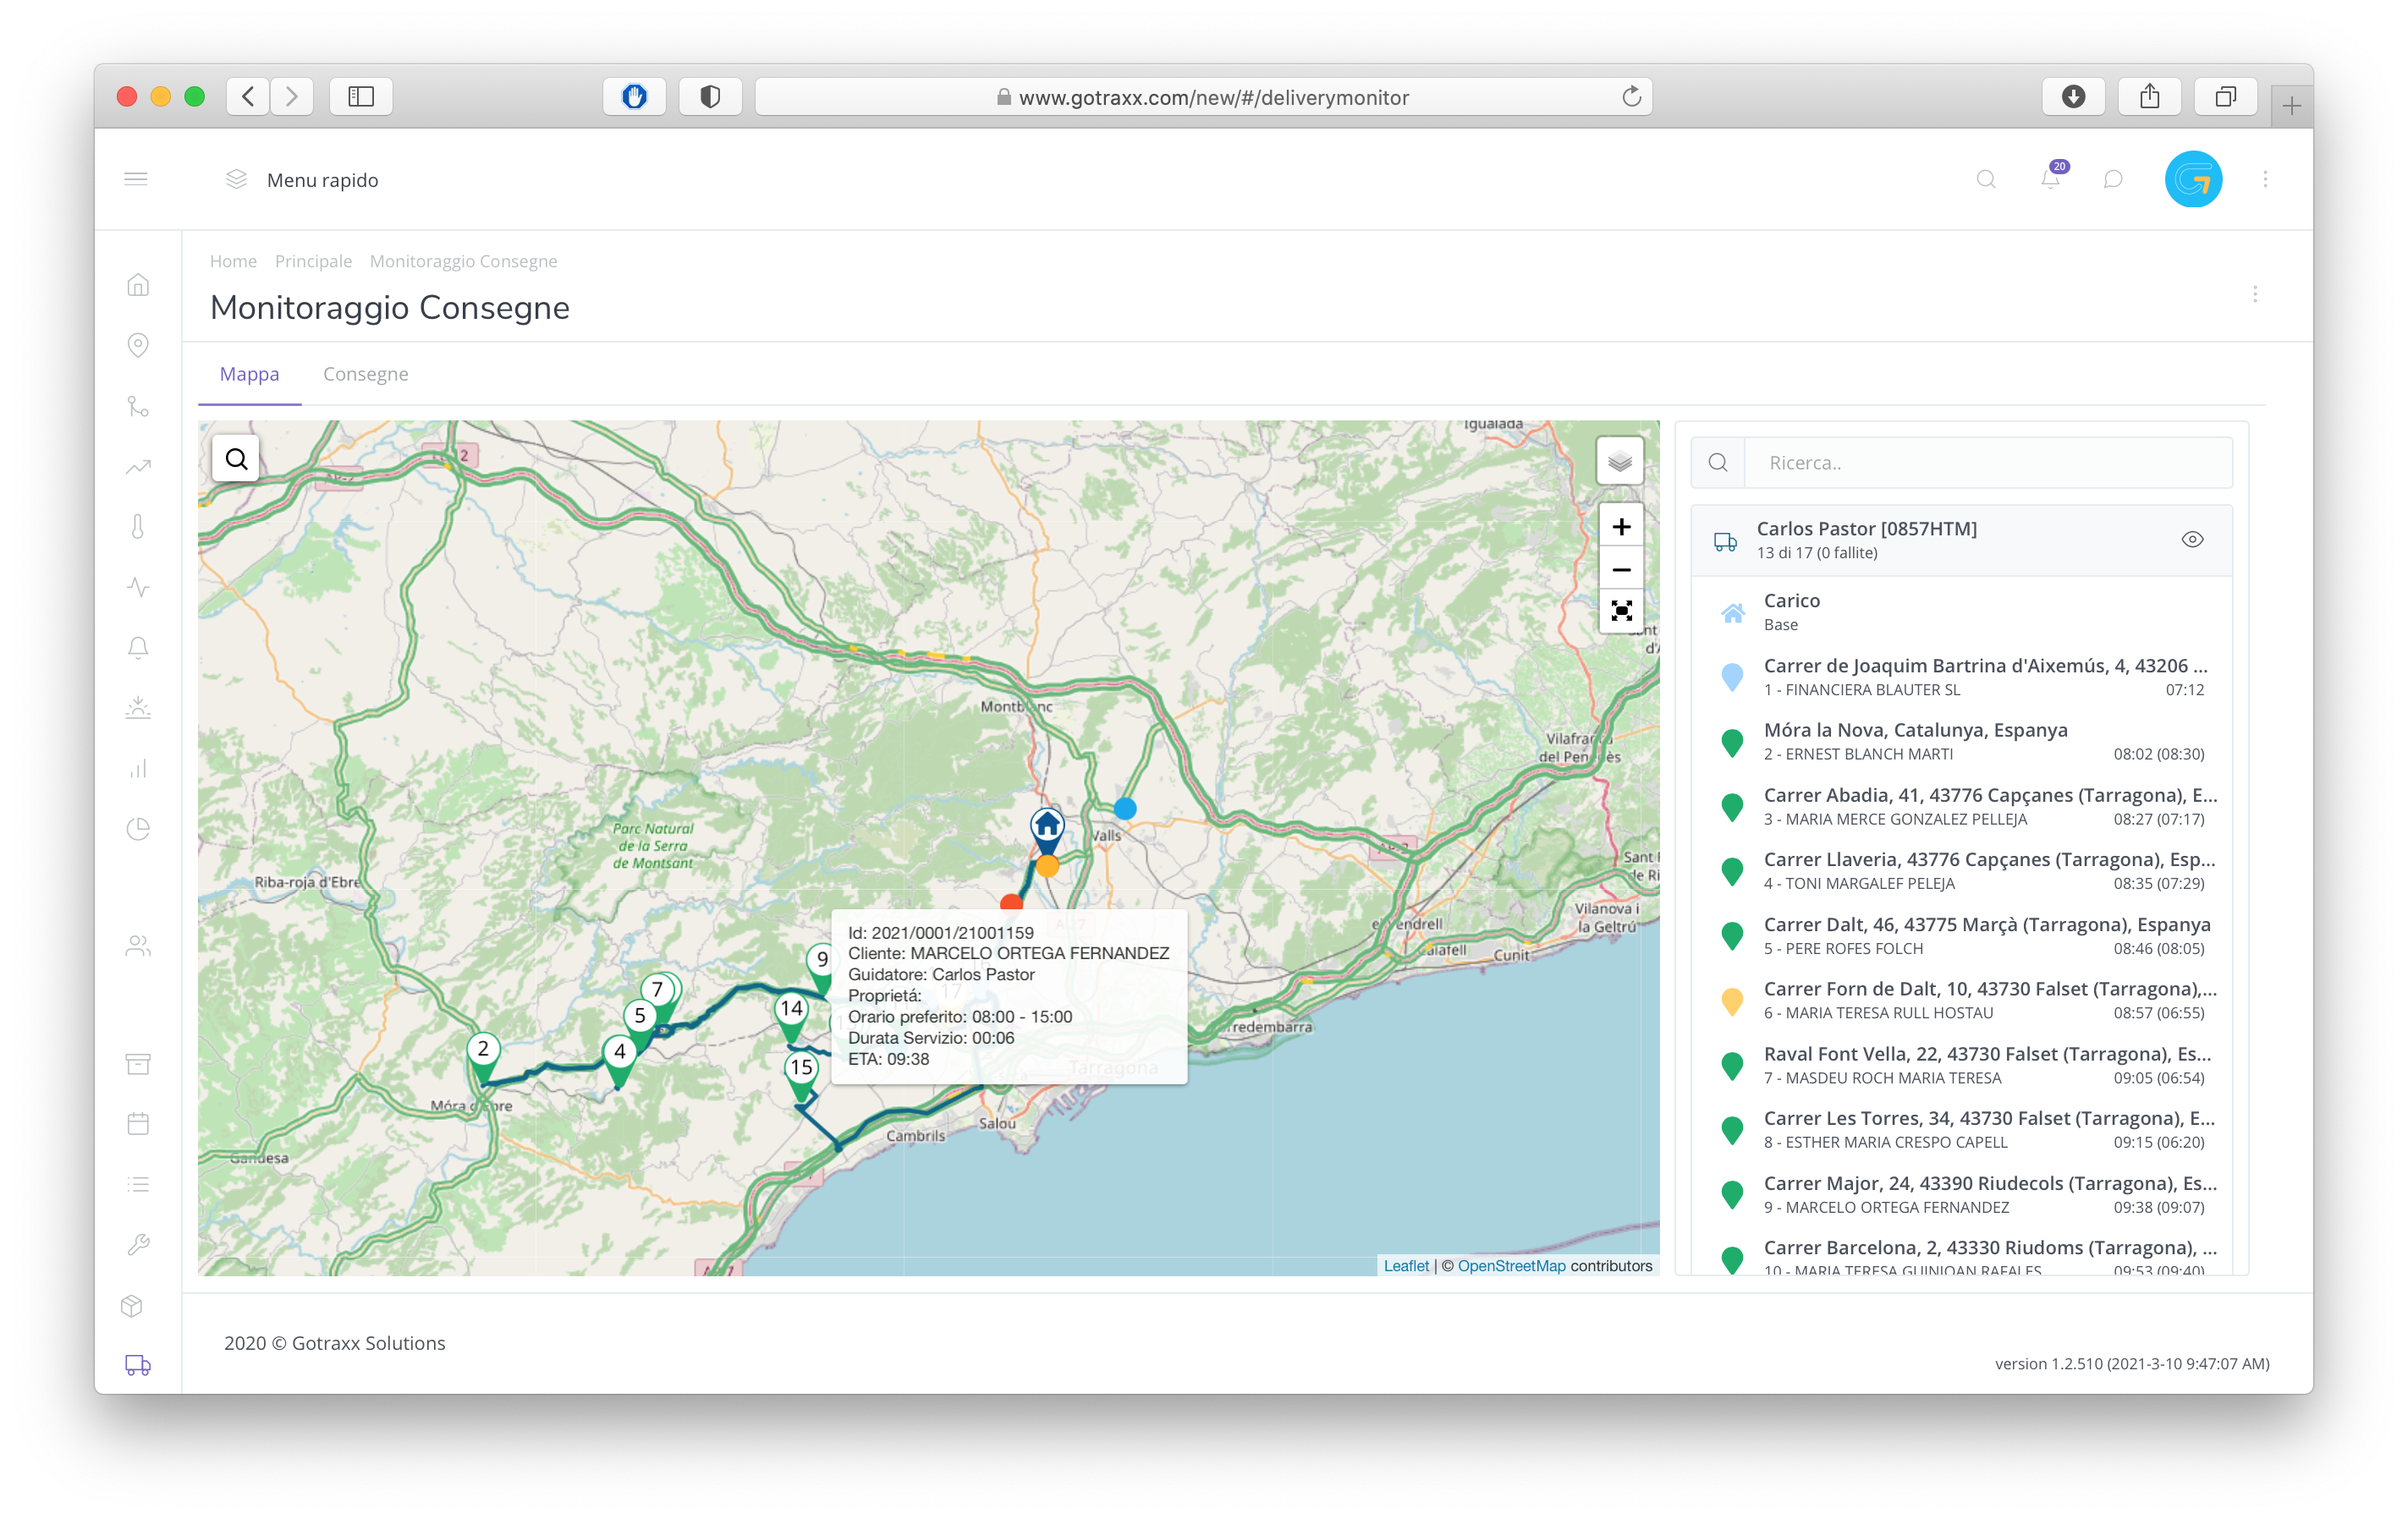Open the location pin sidebar icon

(138, 345)
